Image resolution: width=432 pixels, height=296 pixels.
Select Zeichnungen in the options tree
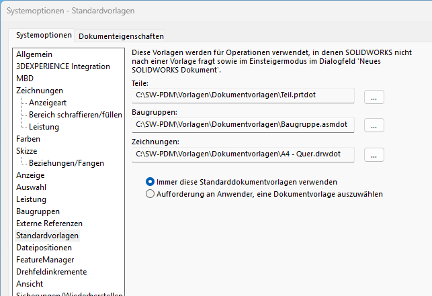point(40,90)
